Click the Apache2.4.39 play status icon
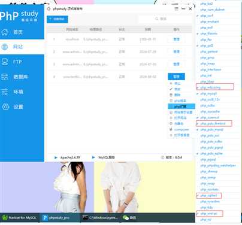The image size is (242, 225). [56, 157]
